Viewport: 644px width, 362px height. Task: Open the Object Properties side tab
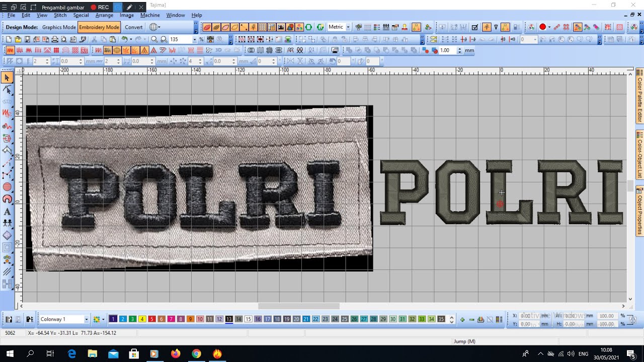pyautogui.click(x=639, y=210)
